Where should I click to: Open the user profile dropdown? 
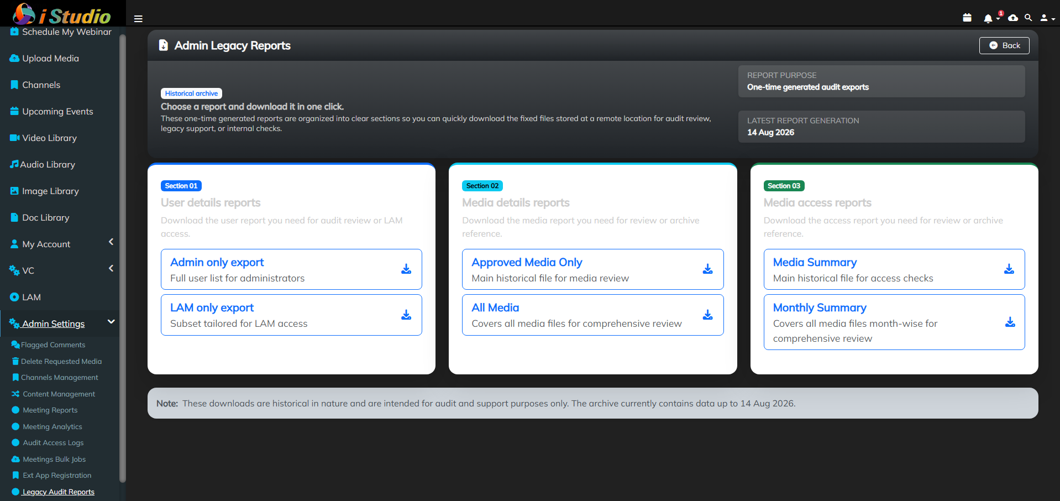(1047, 18)
